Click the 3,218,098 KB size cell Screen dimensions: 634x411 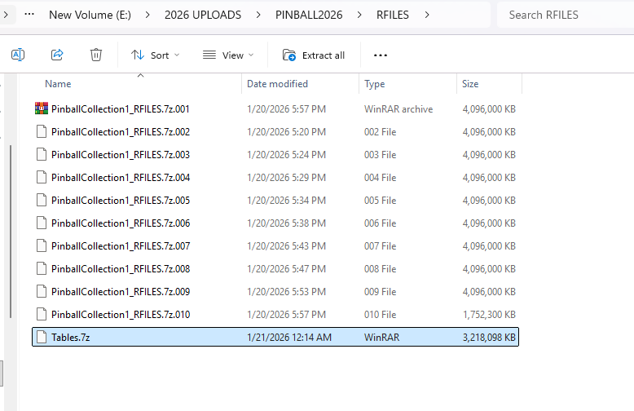click(x=489, y=338)
